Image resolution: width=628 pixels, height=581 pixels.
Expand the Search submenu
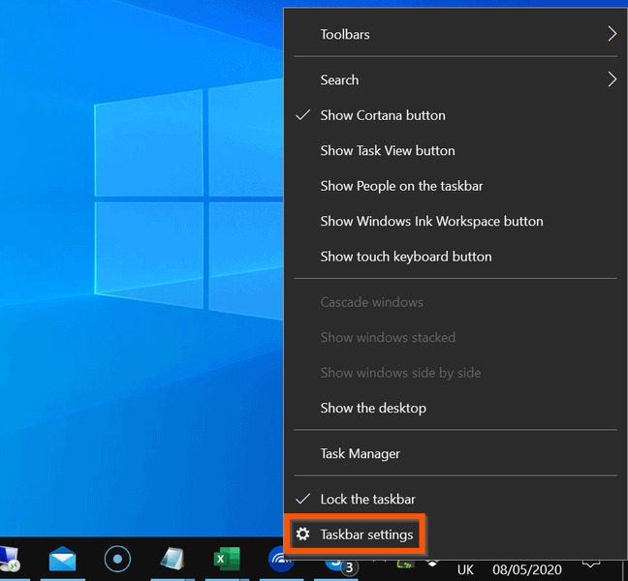(455, 80)
